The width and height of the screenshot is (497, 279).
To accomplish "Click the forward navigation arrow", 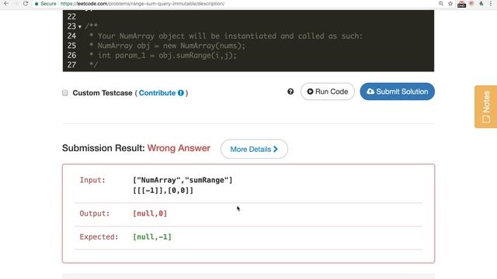I will tap(16, 3).
